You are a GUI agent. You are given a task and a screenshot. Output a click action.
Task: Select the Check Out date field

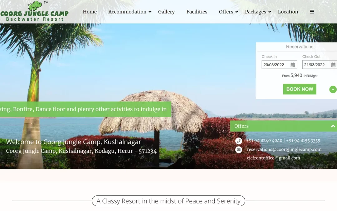(320, 65)
